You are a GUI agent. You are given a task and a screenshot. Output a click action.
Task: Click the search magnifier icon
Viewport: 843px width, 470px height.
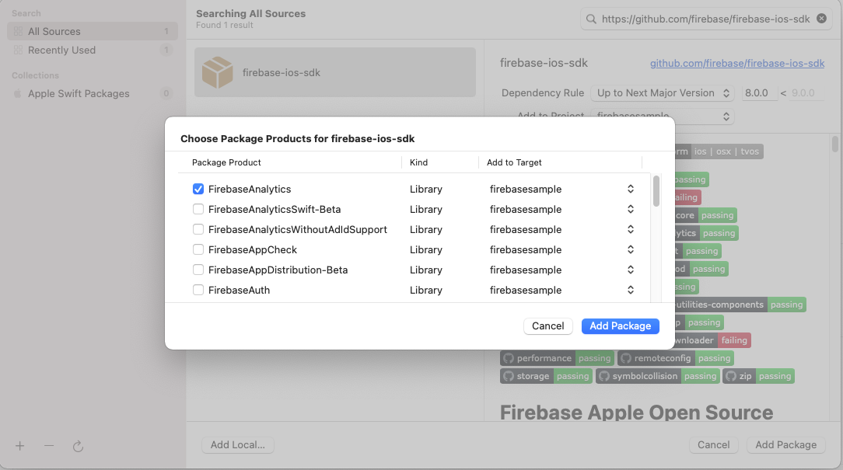click(591, 19)
